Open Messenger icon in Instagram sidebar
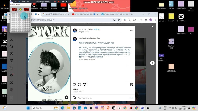198x111 pixels. coord(12,68)
